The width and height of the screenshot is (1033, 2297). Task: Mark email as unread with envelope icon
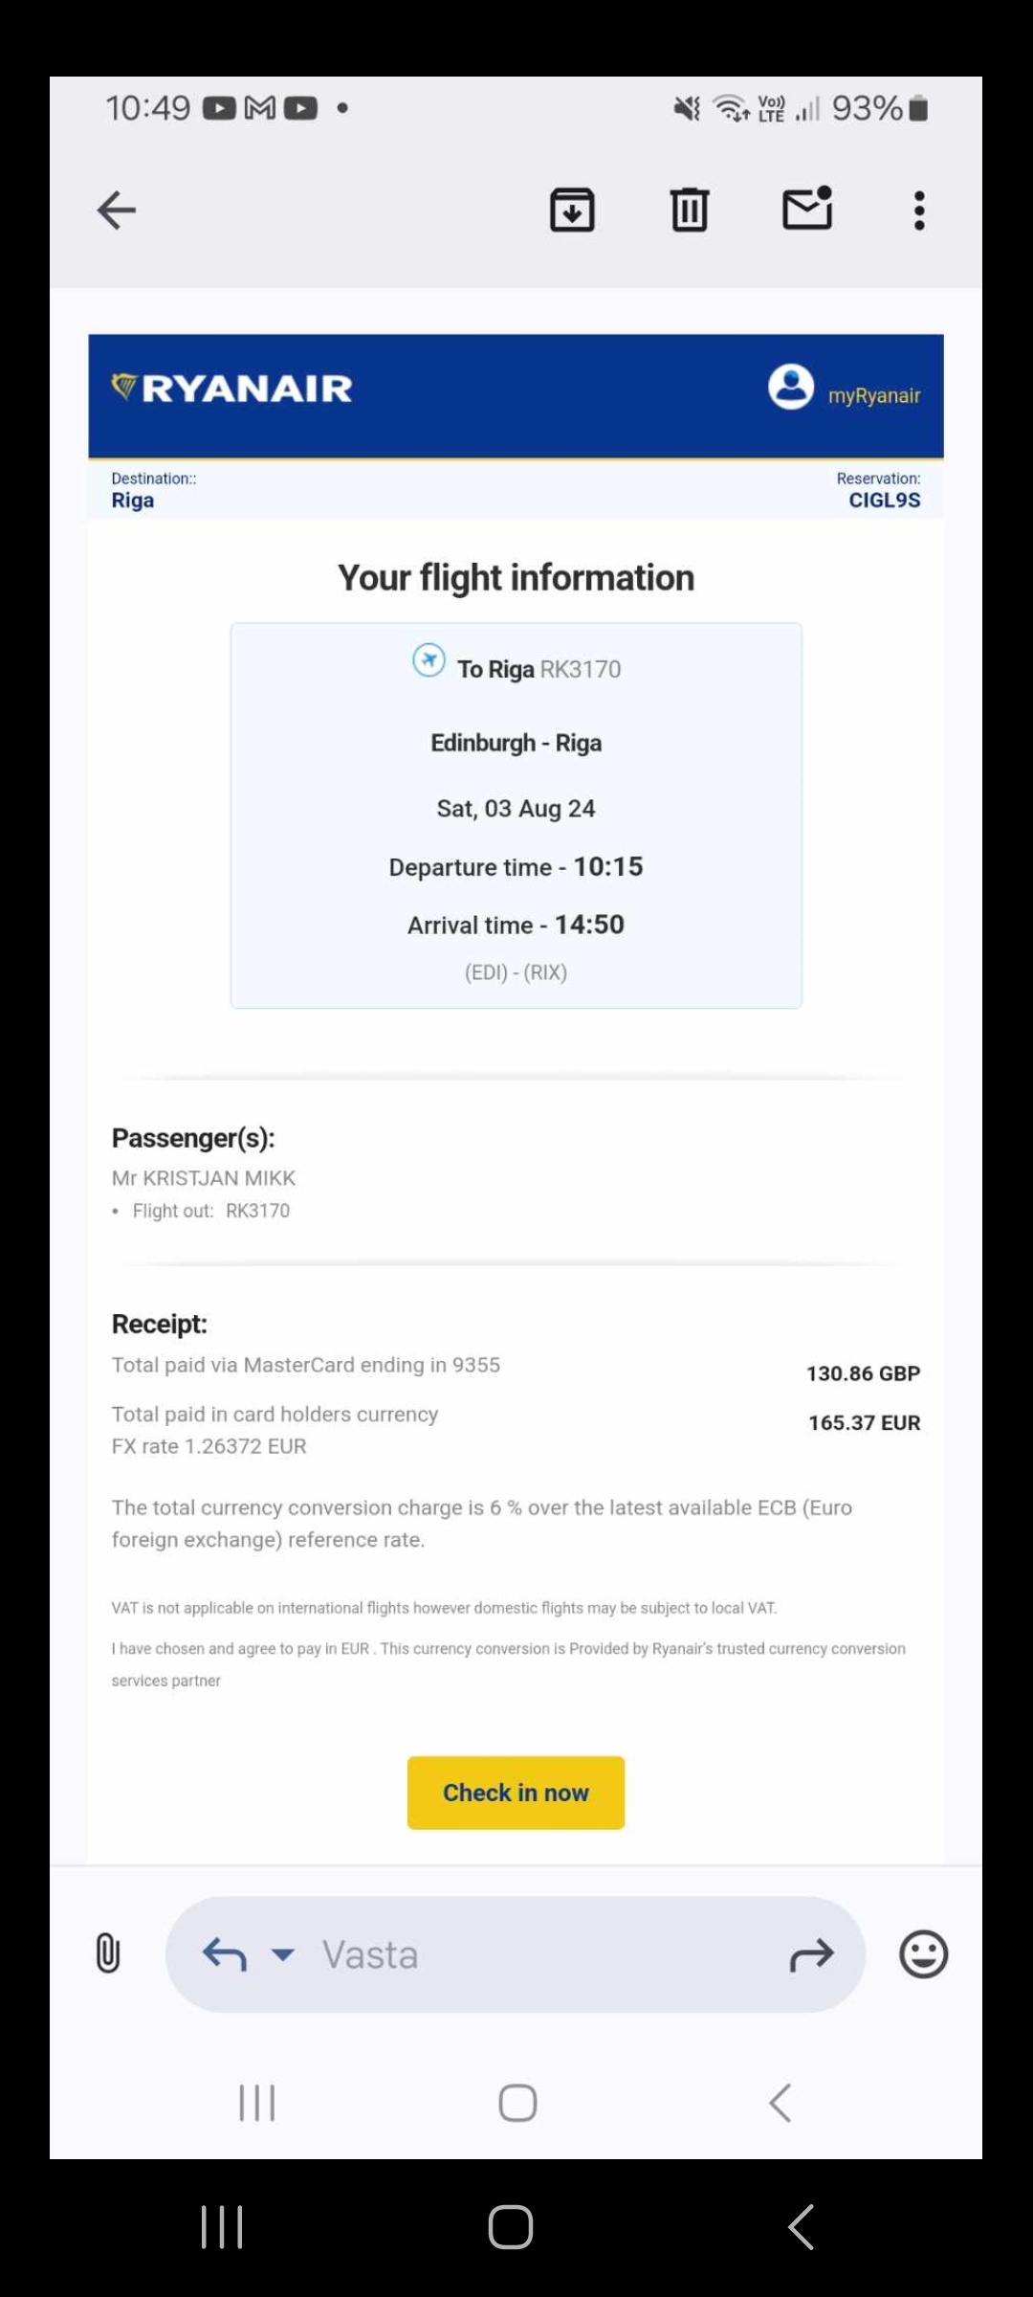tap(807, 209)
